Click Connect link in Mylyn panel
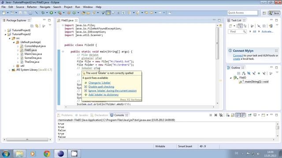Screen dimensions: 282x158 coord(238,56)
